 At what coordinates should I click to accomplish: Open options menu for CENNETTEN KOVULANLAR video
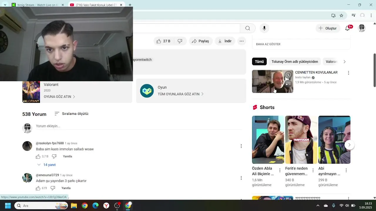point(348,73)
